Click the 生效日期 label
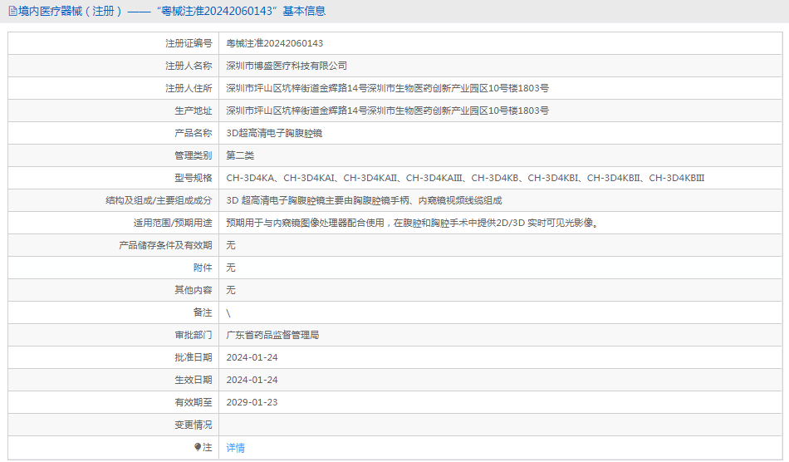Viewport: 789px width, 462px height. 194,380
